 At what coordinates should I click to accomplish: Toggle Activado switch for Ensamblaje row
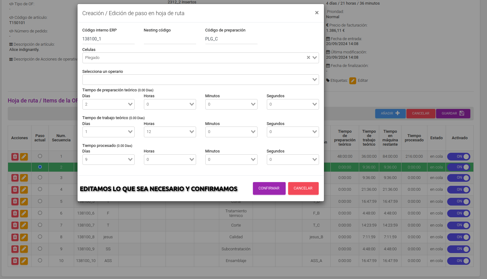click(x=459, y=261)
